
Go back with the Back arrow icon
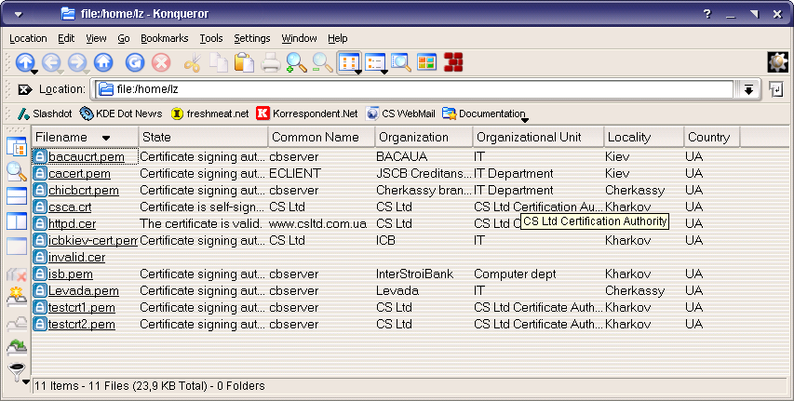click(x=50, y=62)
